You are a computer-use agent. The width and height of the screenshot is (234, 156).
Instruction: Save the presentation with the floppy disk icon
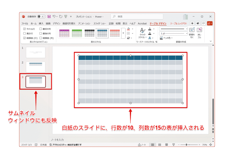point(49,16)
